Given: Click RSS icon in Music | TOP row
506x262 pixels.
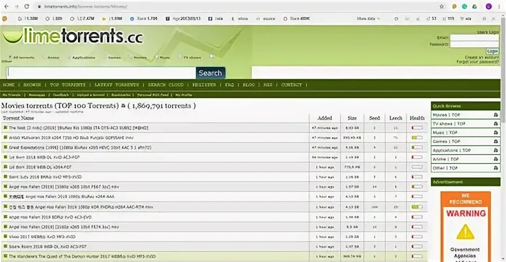Looking at the screenshot, I should (x=496, y=133).
